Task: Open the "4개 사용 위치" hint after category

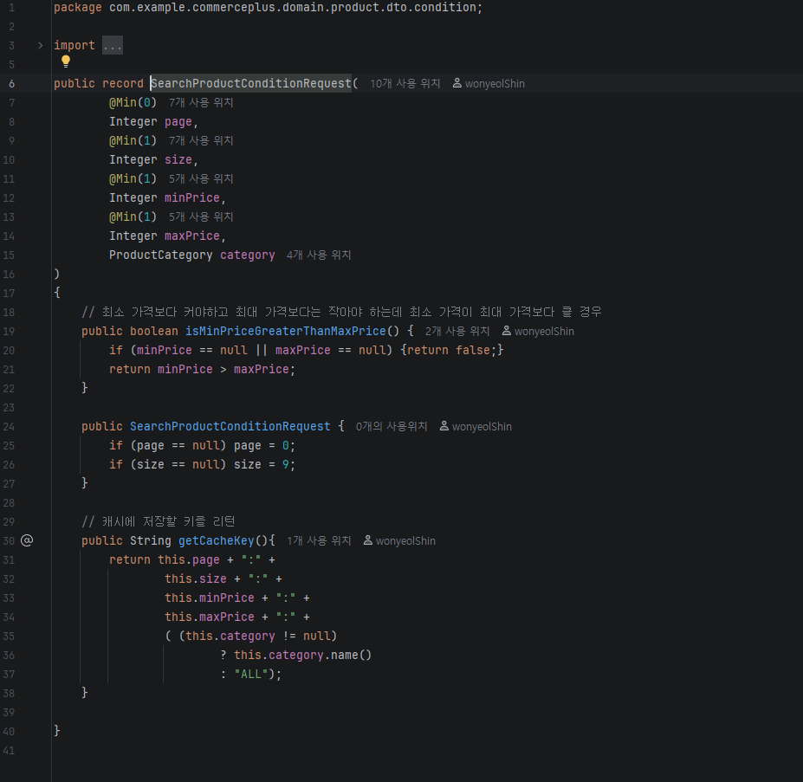Action: 319,255
